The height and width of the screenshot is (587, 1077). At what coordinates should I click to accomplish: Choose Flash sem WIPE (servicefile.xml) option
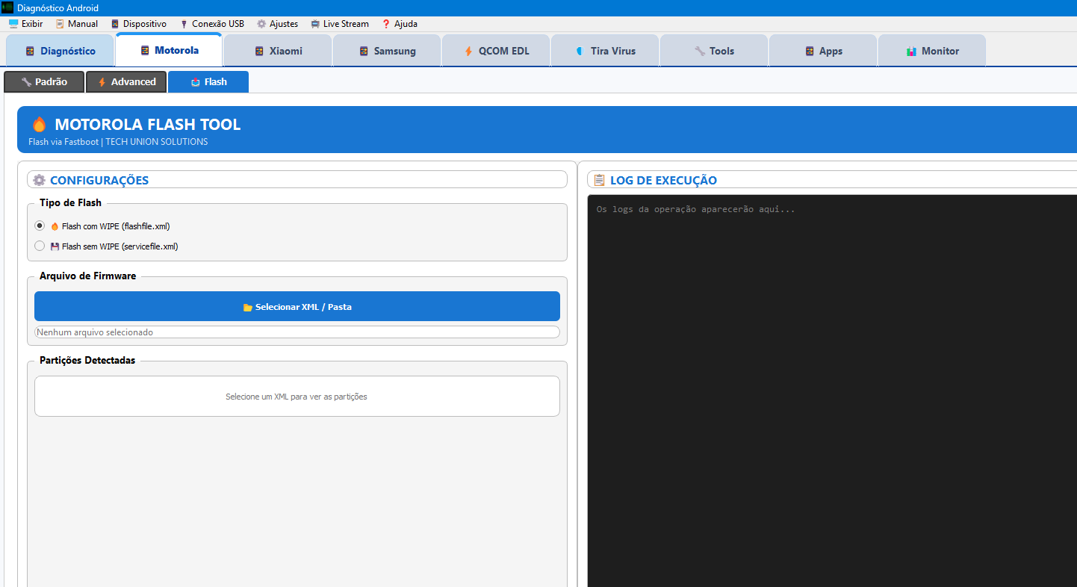pos(106,246)
